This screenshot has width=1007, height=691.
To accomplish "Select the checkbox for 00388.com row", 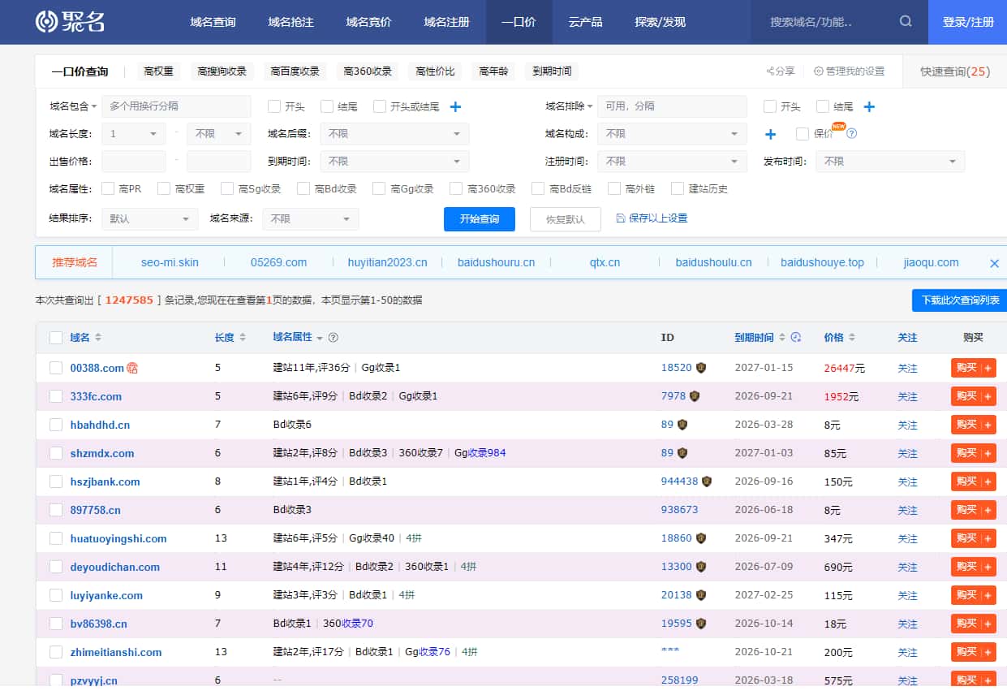I will pos(56,367).
